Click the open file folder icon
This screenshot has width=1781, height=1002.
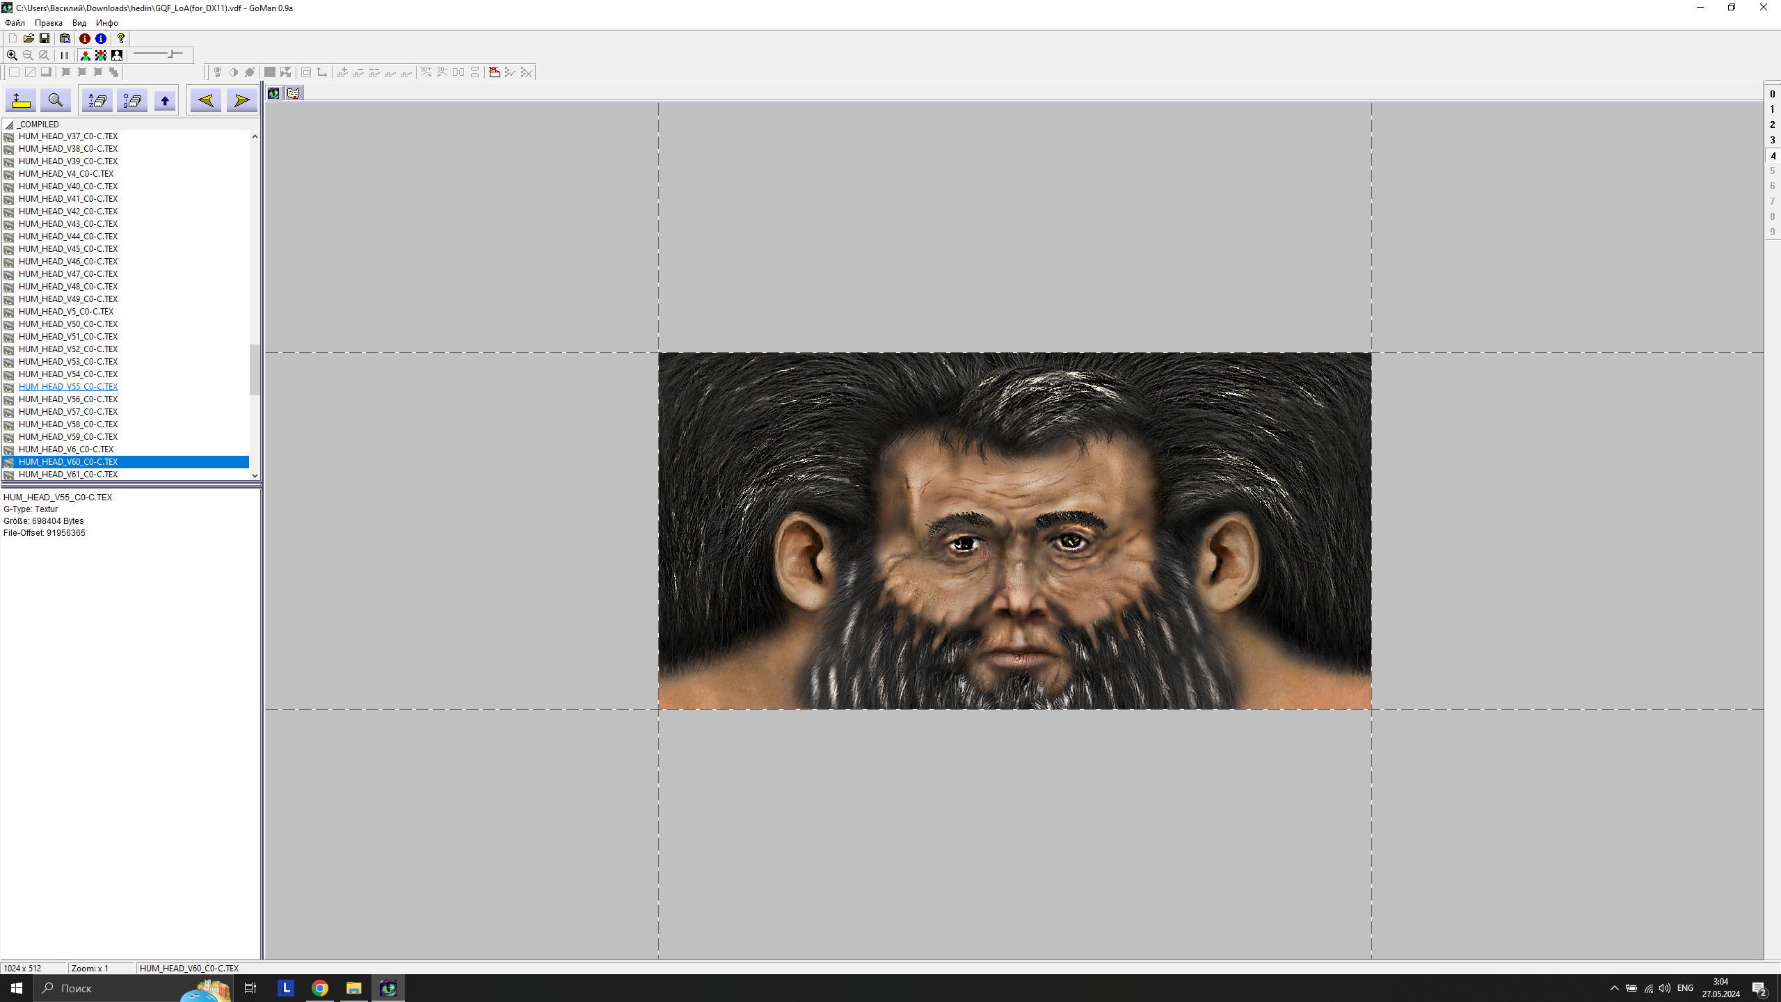coord(29,38)
